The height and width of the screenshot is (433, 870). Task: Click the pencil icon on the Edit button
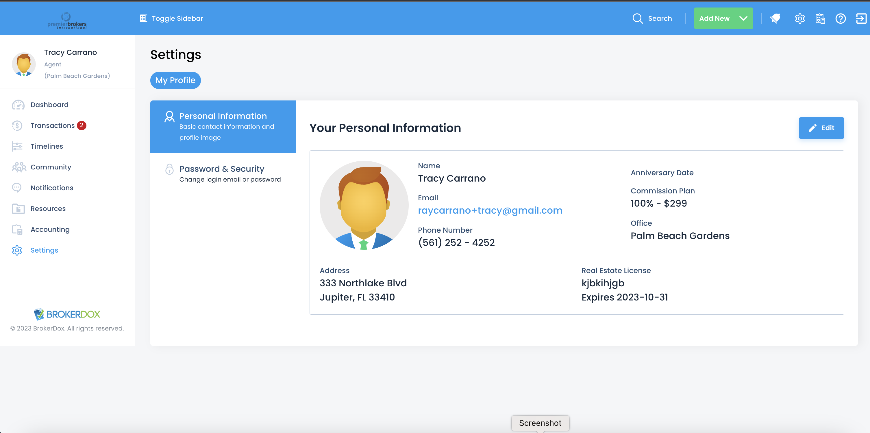(x=812, y=128)
